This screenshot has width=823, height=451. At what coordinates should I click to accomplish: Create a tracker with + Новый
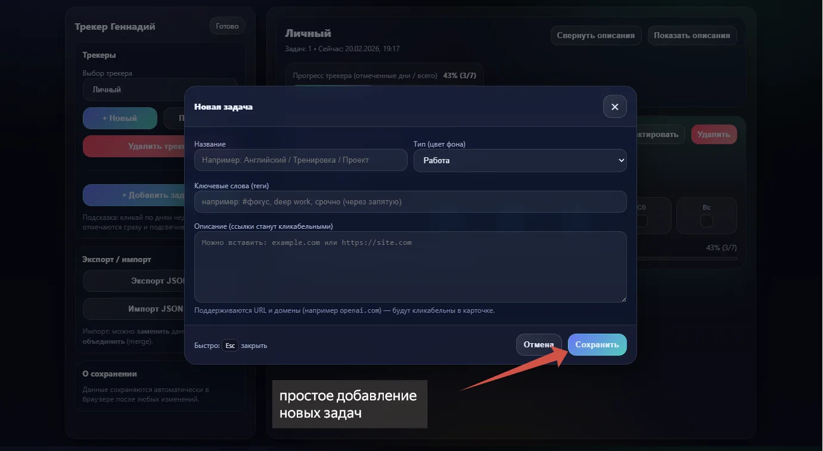point(120,119)
